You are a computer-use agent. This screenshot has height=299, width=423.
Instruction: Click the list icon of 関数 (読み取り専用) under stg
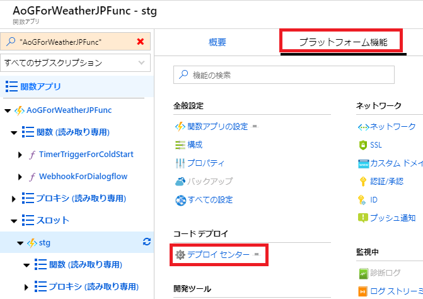[40, 264]
